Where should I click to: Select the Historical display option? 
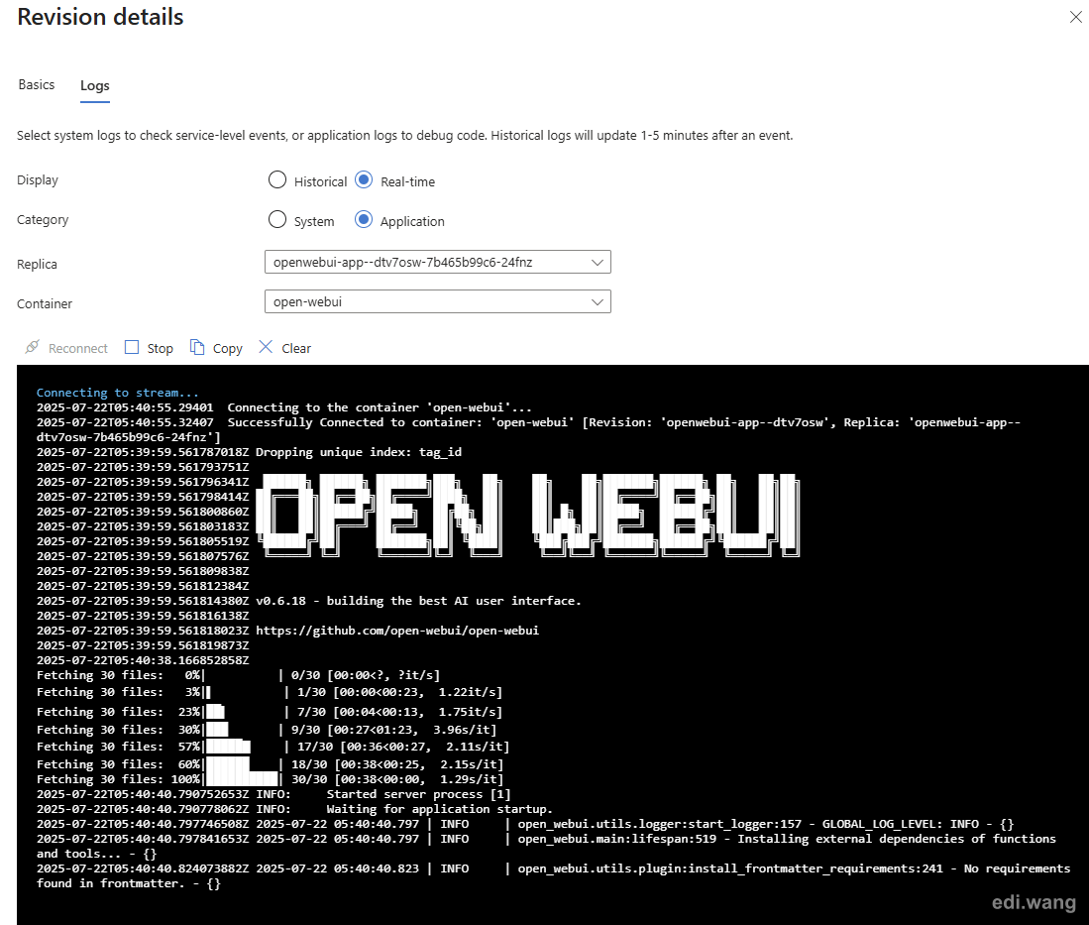tap(277, 180)
